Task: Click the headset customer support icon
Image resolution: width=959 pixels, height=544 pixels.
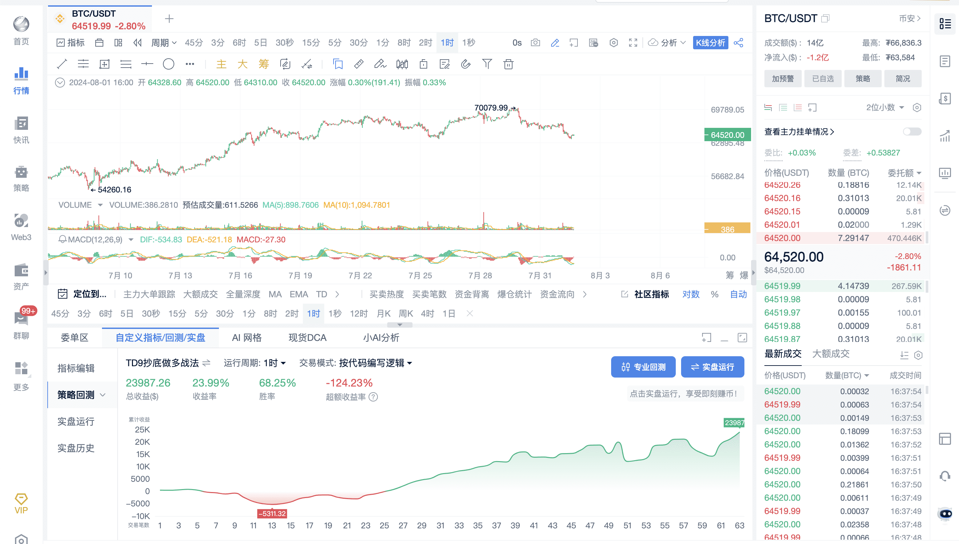Action: (945, 476)
